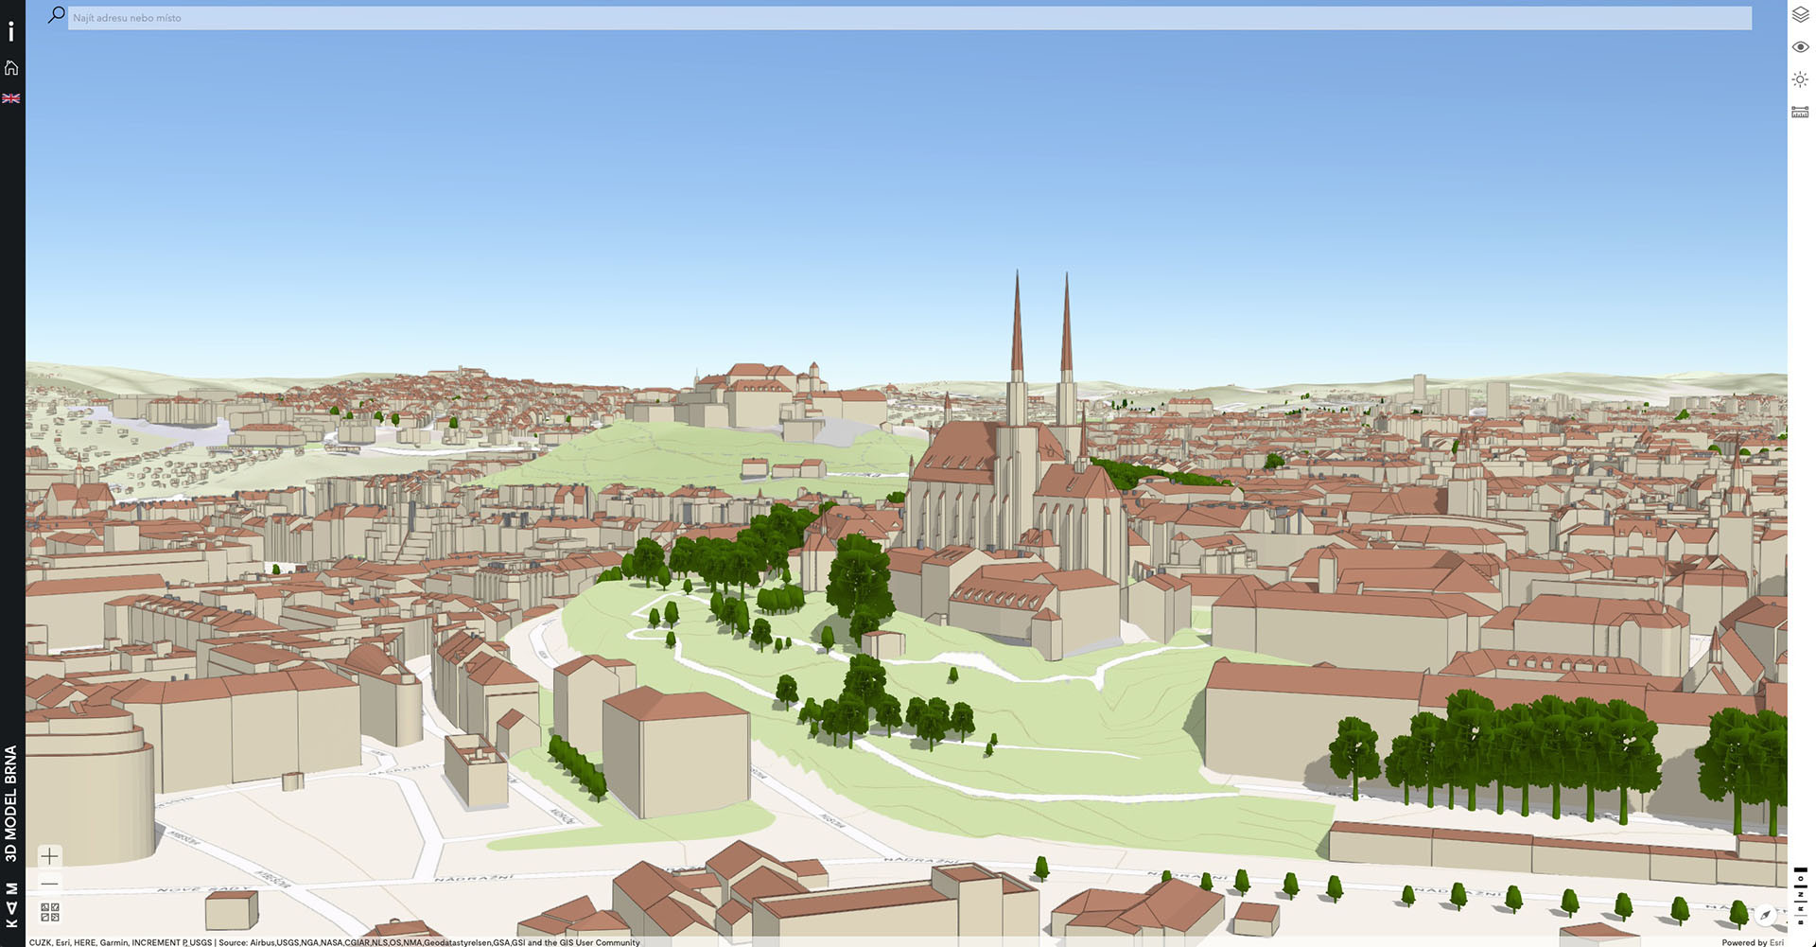Viewport: 1816px width, 947px height.
Task: Toggle the eye visibility tool
Action: tap(1800, 47)
